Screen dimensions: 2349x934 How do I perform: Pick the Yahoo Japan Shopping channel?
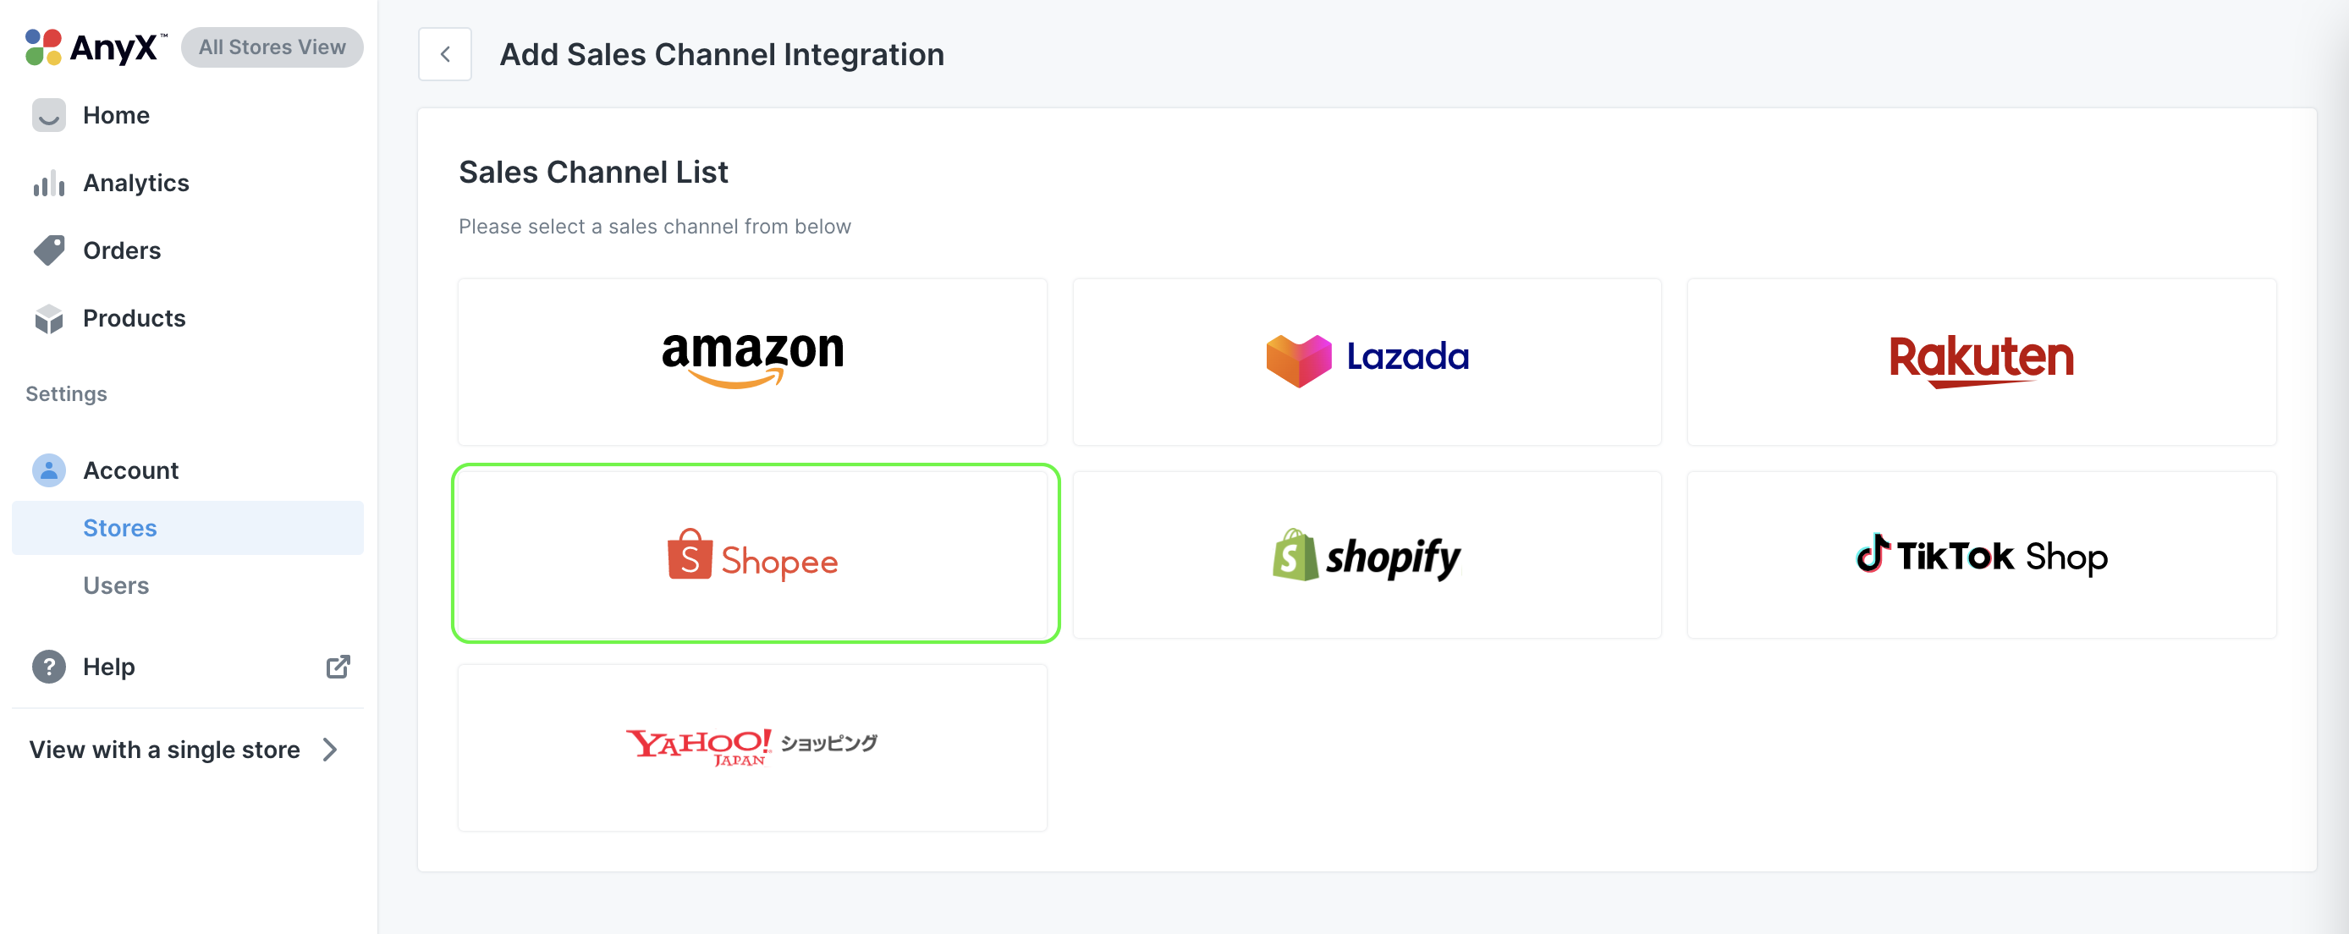click(x=752, y=747)
